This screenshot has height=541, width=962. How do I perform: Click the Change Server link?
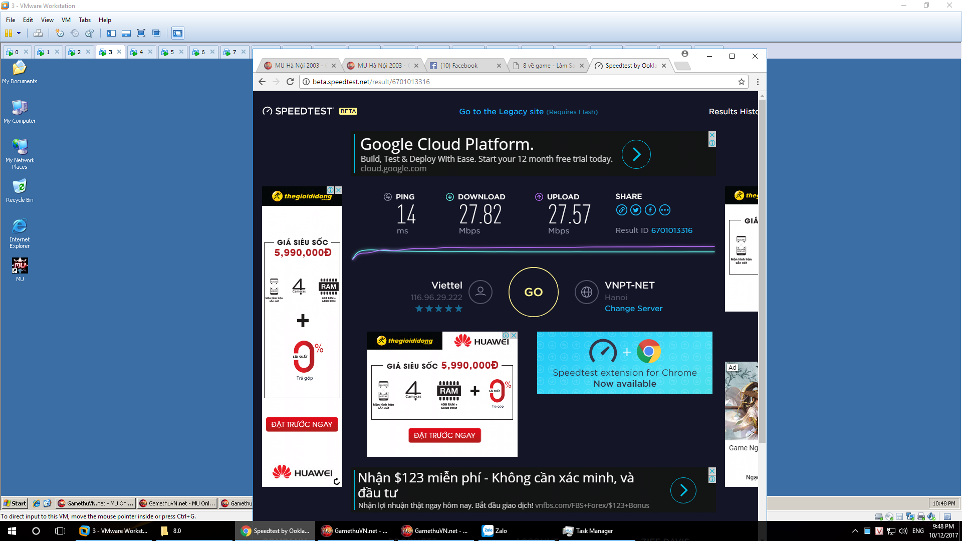[x=633, y=309]
